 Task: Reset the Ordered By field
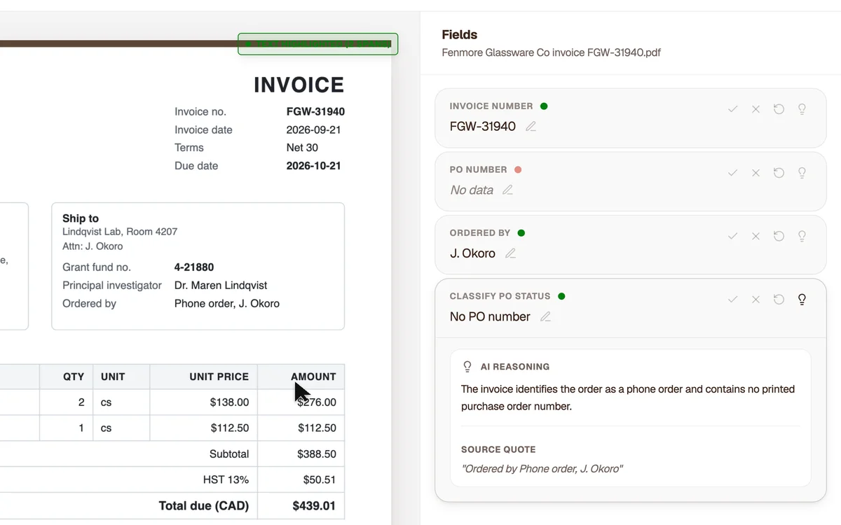[x=779, y=237]
